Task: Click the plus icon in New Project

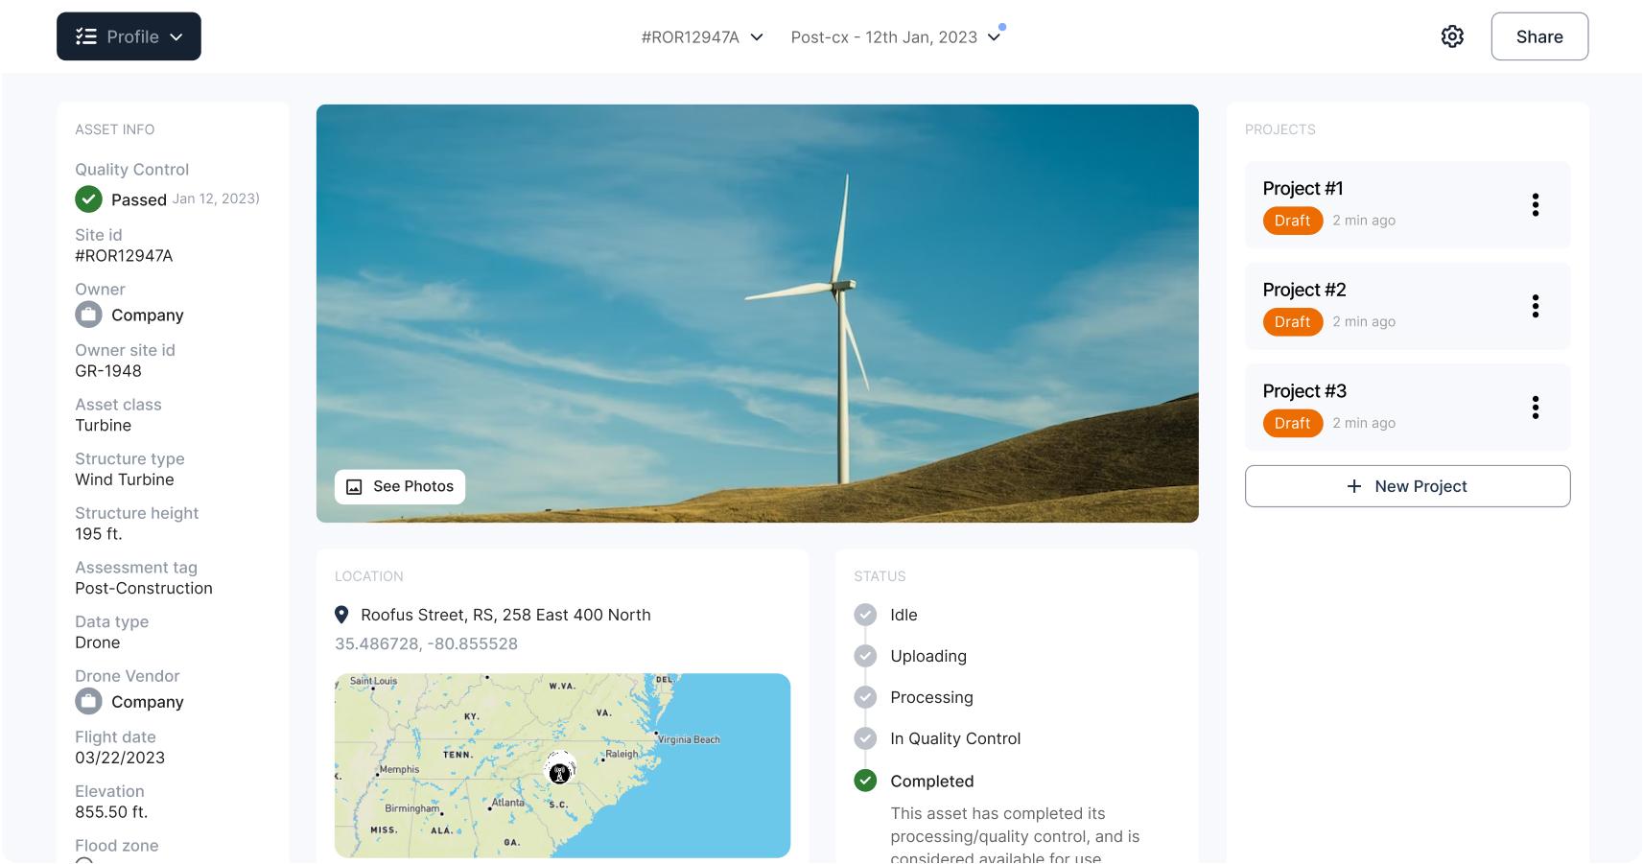Action: [x=1354, y=486]
